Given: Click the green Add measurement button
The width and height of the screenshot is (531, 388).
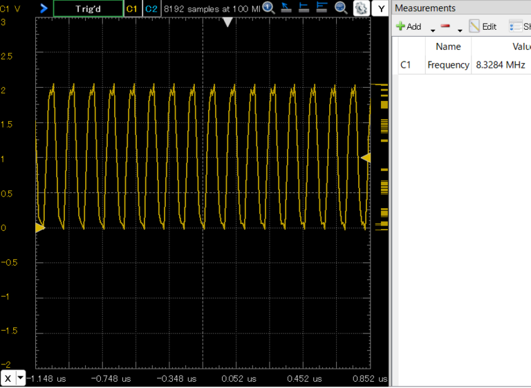Looking at the screenshot, I should click(408, 26).
